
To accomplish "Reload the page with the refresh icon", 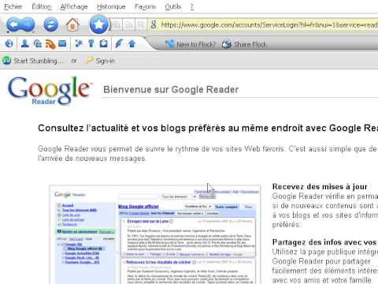I will pos(50,24).
